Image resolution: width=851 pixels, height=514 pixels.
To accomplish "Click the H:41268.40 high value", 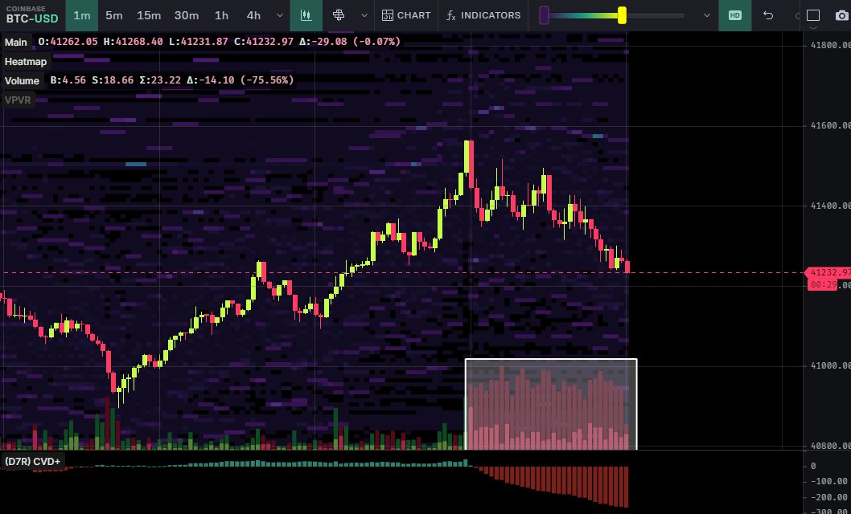I will 133,42.
